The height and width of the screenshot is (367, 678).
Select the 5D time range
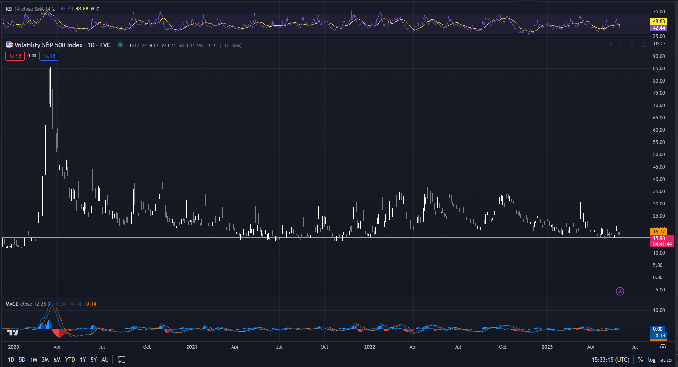pos(22,360)
